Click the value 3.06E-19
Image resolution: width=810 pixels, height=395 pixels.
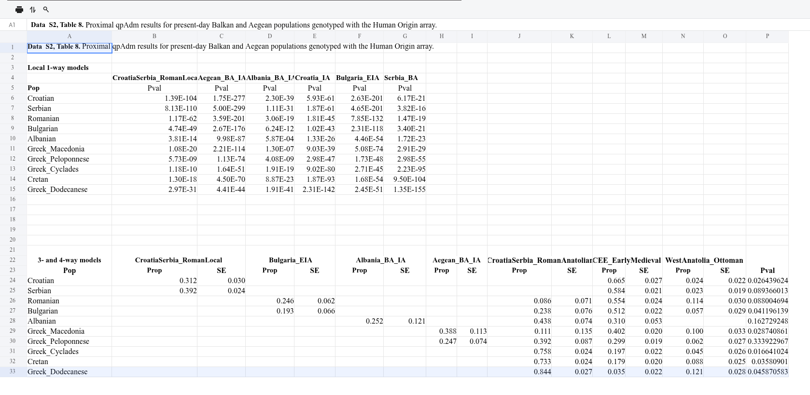pos(279,118)
